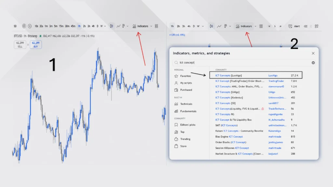333x187 pixels.
Task: Select line chart type icon in right chart toolbar
Action: pos(219,26)
